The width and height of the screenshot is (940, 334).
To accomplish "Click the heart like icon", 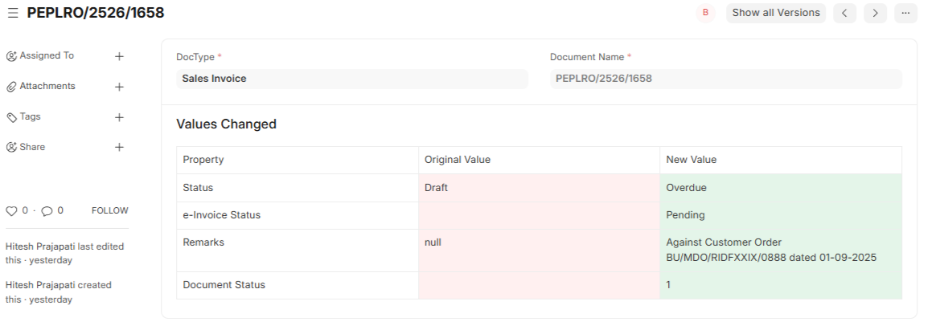I will point(11,211).
